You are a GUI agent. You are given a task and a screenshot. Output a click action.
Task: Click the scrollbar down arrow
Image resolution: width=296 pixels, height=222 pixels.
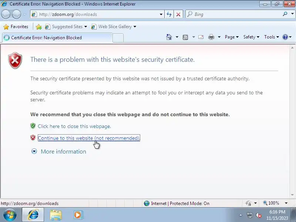pos(292,195)
